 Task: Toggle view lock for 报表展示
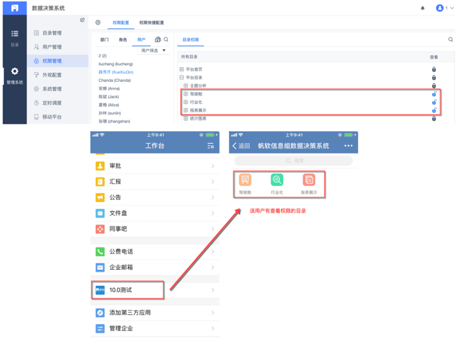tap(434, 110)
